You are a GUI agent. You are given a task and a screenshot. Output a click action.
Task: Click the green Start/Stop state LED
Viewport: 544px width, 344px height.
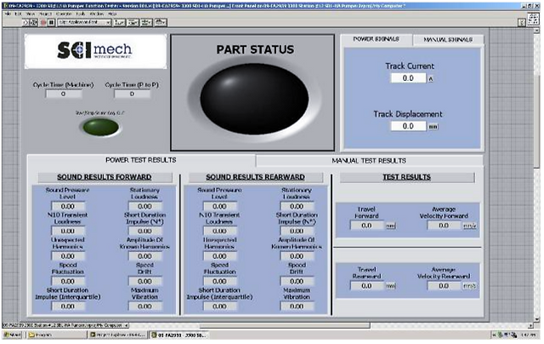pyautogui.click(x=100, y=127)
